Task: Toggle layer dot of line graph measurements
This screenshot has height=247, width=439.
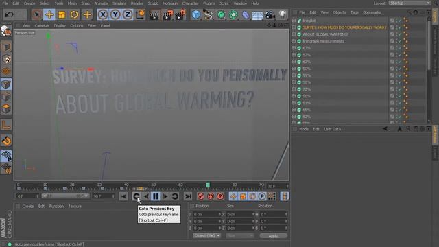Action: coord(392,41)
